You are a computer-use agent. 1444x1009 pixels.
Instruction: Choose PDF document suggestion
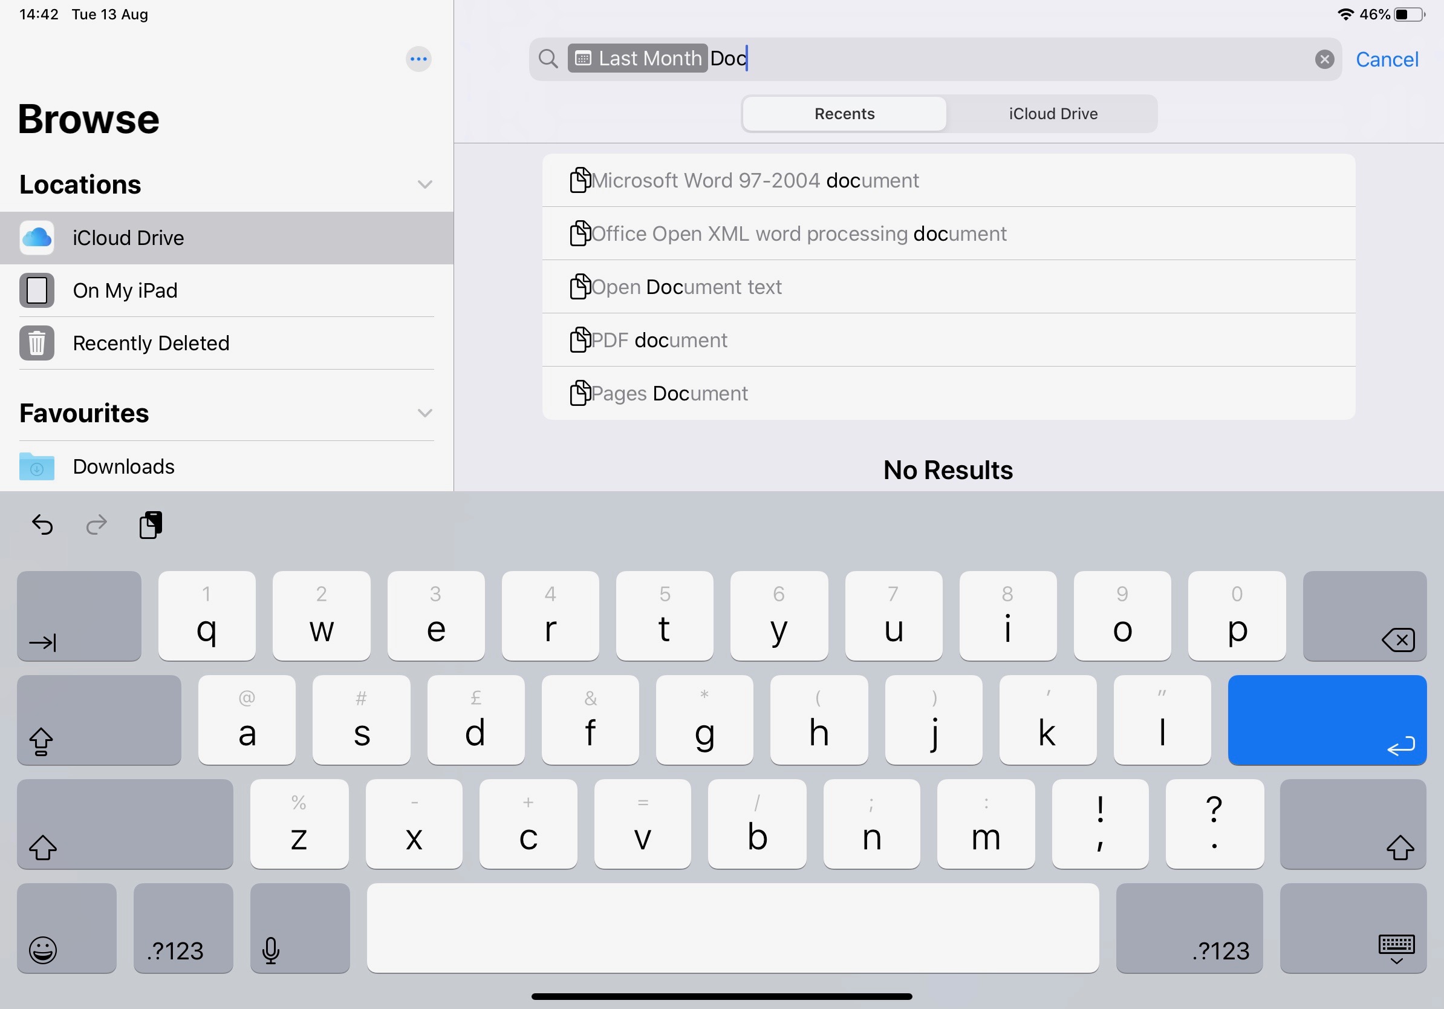pyautogui.click(x=948, y=341)
